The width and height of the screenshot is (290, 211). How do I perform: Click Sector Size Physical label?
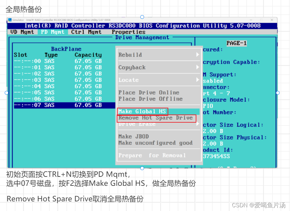click(x=235, y=138)
